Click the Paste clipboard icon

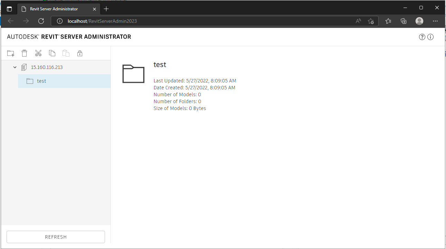[x=66, y=53]
